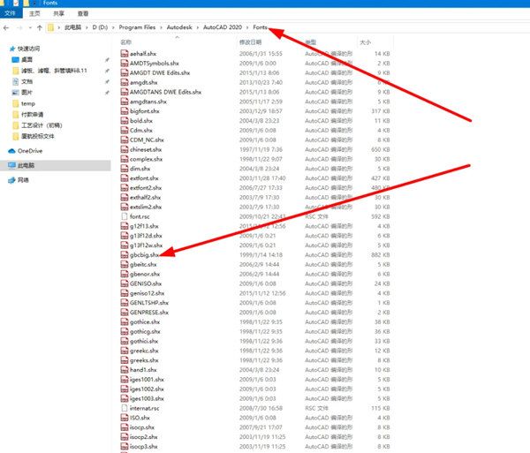Click the greekc.shx file icon

click(x=125, y=351)
